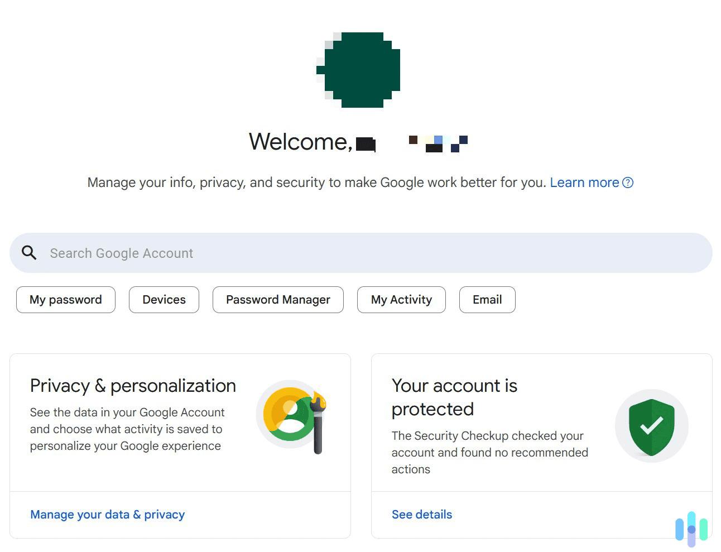
Task: Open the Learn more link
Action: pos(584,183)
